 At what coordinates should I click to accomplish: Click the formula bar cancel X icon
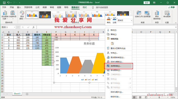point(23,27)
